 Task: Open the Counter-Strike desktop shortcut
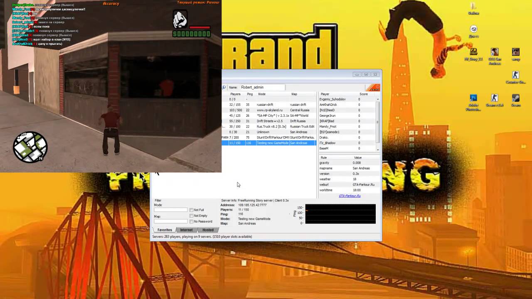coord(515,77)
